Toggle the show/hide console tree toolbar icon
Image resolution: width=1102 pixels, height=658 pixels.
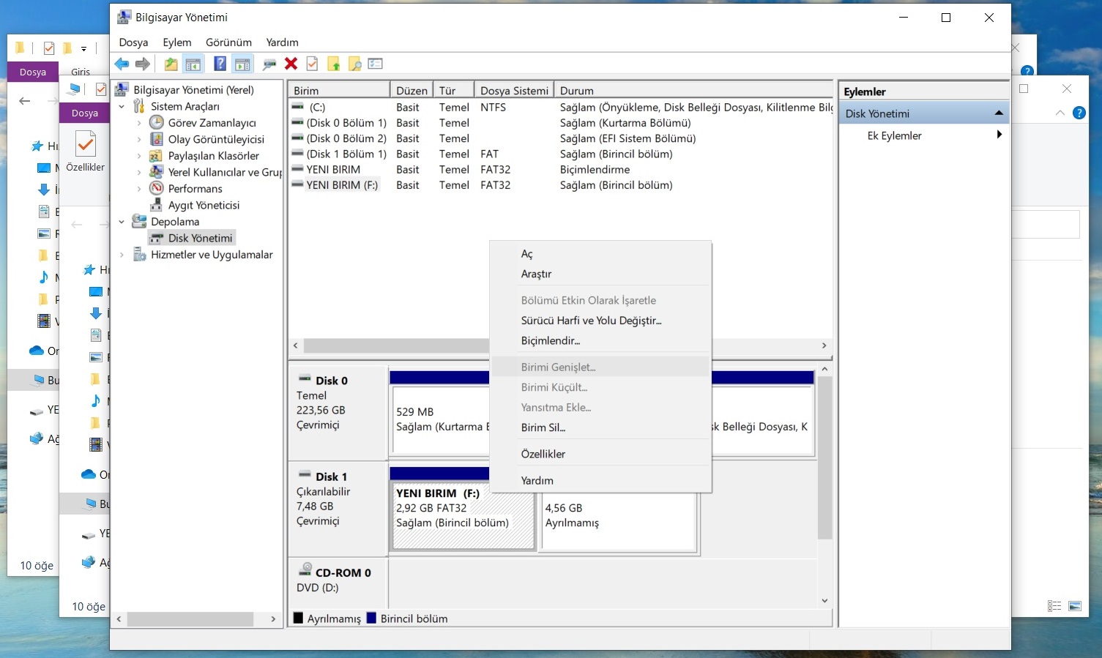(193, 64)
